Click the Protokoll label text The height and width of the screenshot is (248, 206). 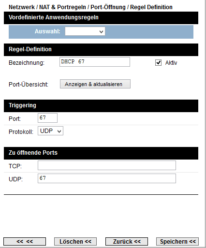coord(21,132)
